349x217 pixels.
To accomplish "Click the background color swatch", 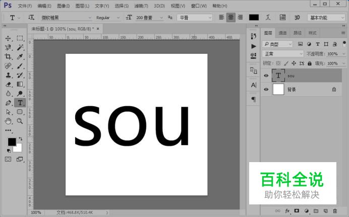I will 18,149.
